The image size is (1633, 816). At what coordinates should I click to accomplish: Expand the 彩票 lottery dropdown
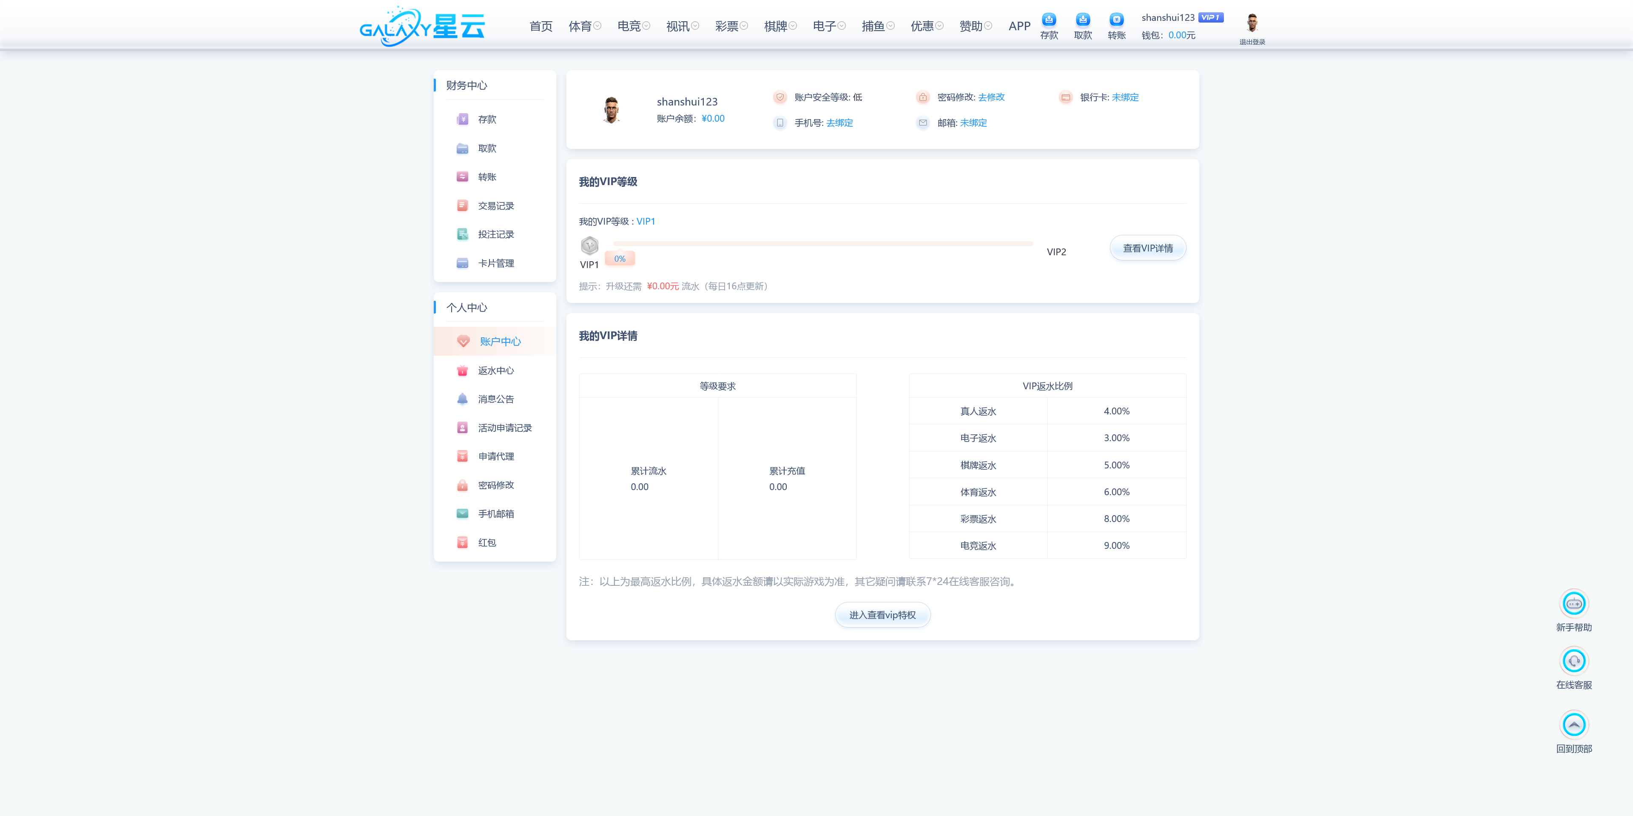tap(727, 26)
